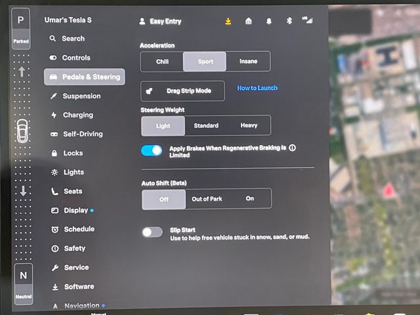420x315 pixels.
Task: Open the Controls settings section
Action: click(x=70, y=58)
